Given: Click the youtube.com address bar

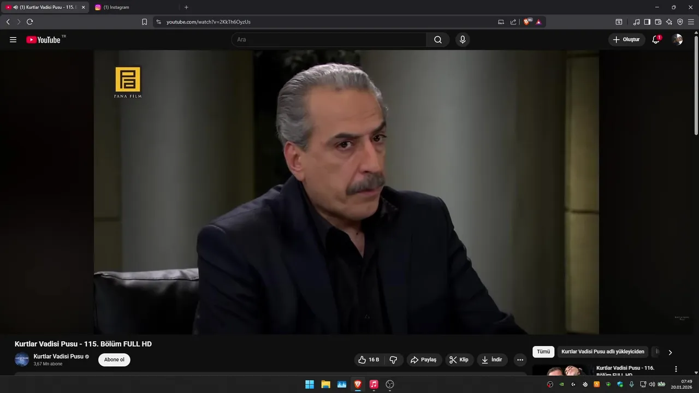Looking at the screenshot, I should [328, 22].
